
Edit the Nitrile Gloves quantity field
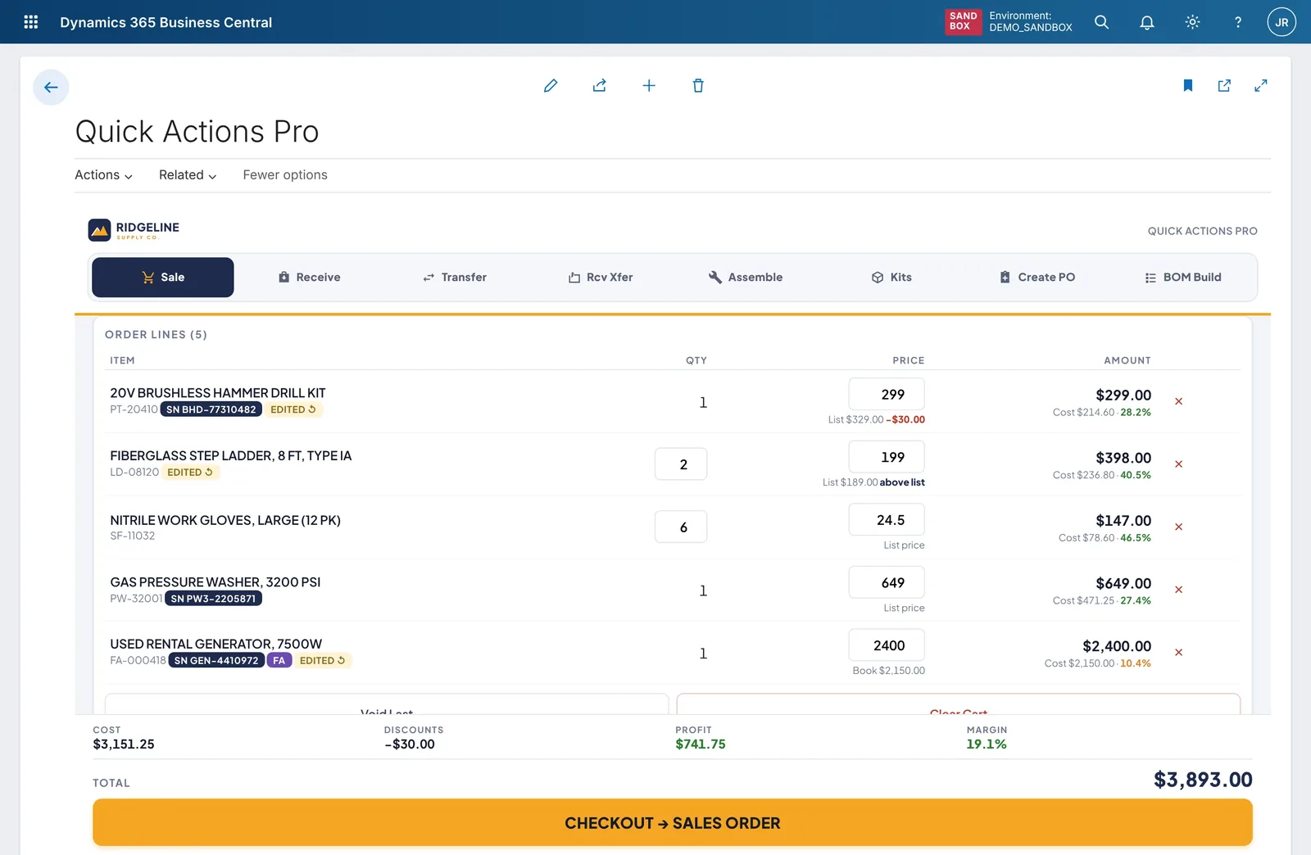click(681, 527)
